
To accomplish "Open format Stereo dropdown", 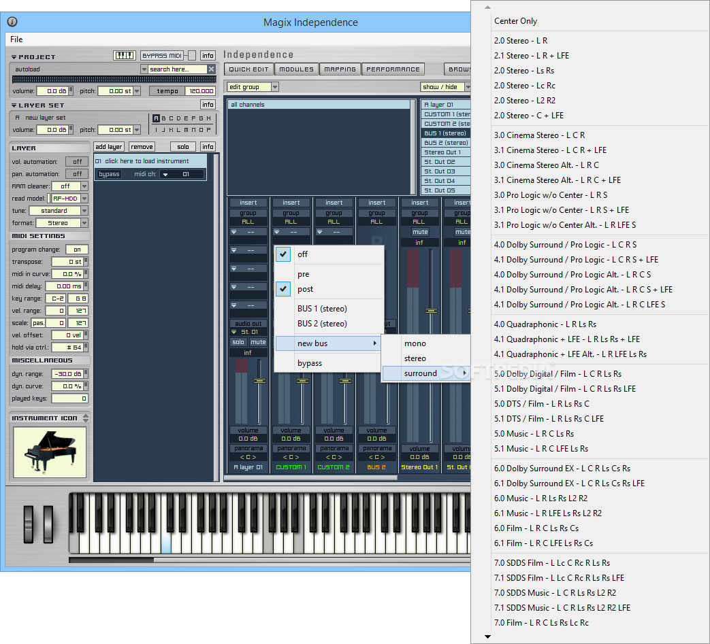I will [x=84, y=222].
